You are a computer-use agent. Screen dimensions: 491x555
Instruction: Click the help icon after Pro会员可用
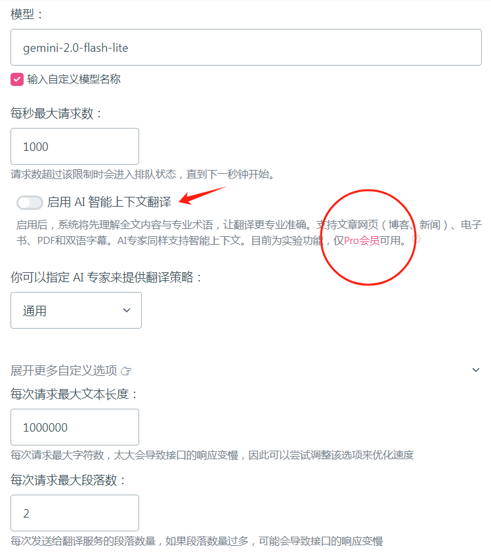pyautogui.click(x=417, y=239)
